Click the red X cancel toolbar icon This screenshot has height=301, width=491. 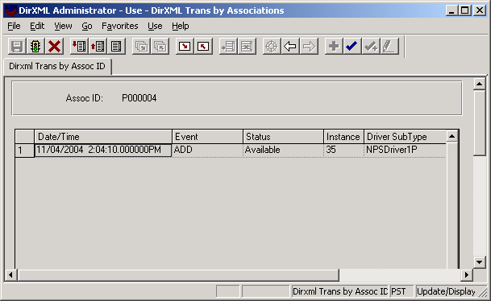pos(54,47)
